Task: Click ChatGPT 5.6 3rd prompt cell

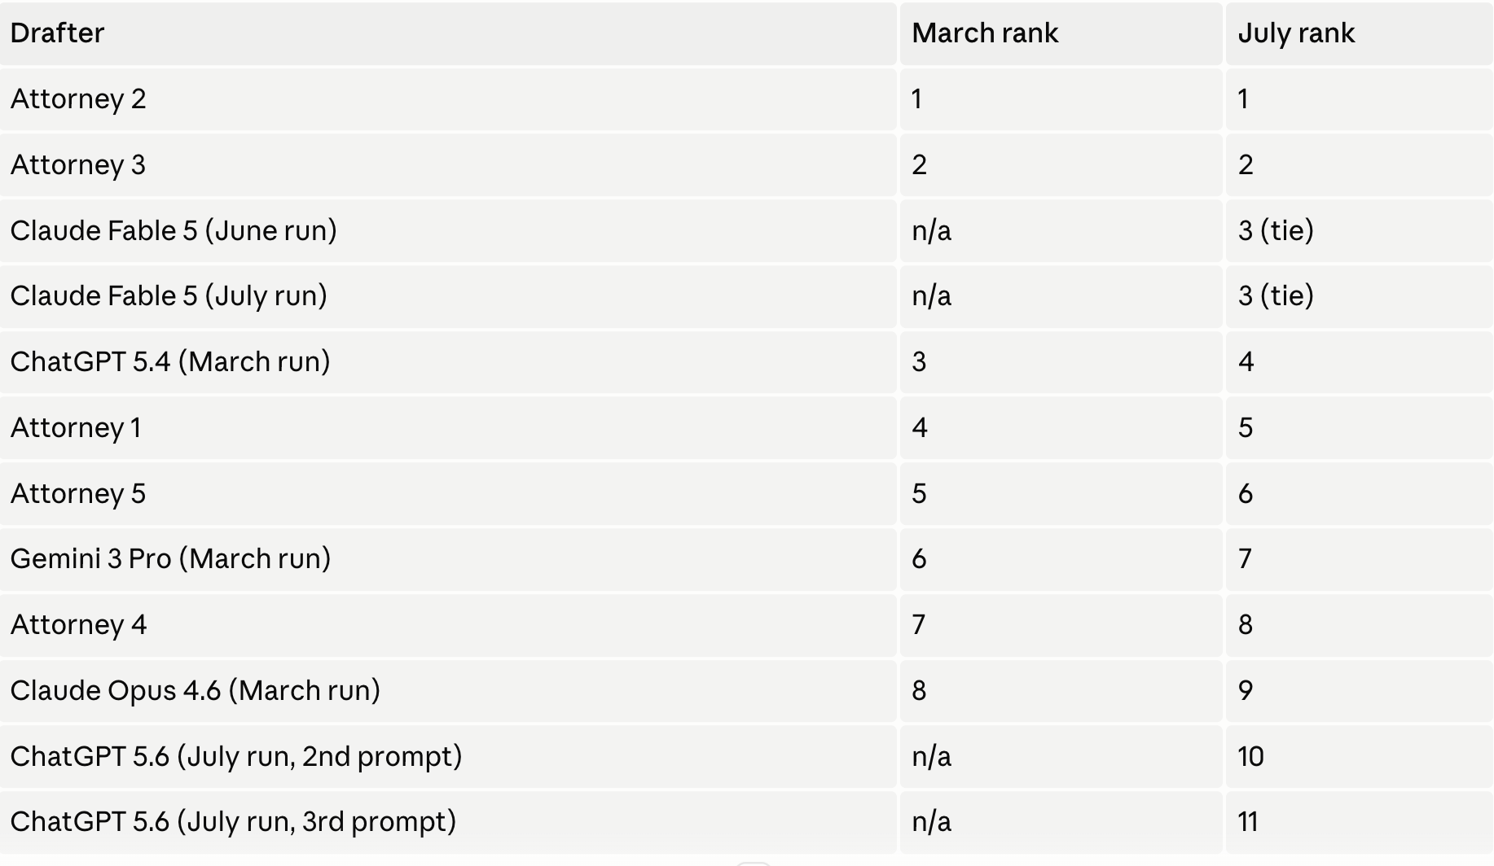Action: tap(448, 822)
